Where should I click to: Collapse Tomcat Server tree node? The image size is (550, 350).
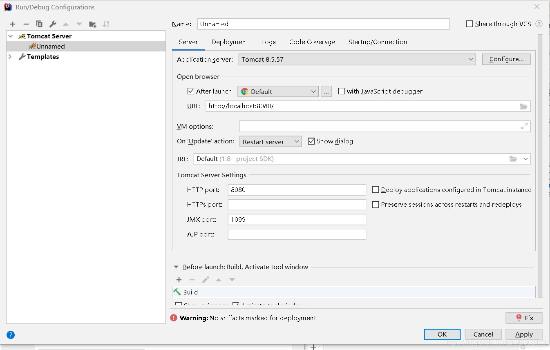(x=11, y=36)
